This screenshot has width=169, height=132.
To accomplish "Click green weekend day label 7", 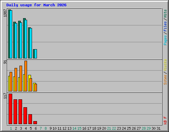I will [x=41, y=128].
